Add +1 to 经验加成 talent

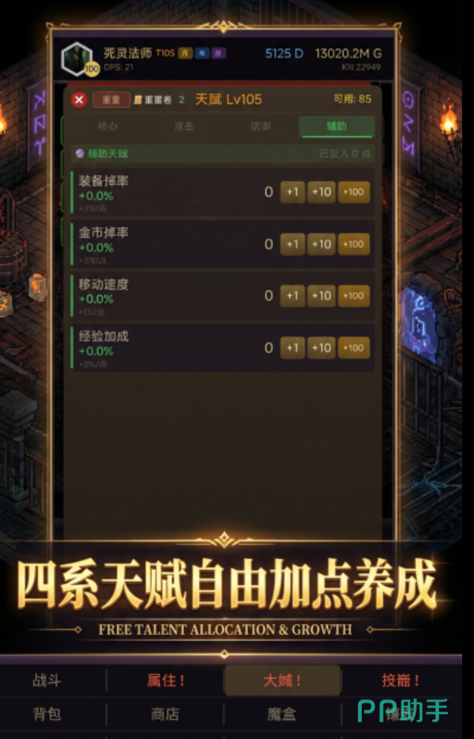coord(292,348)
